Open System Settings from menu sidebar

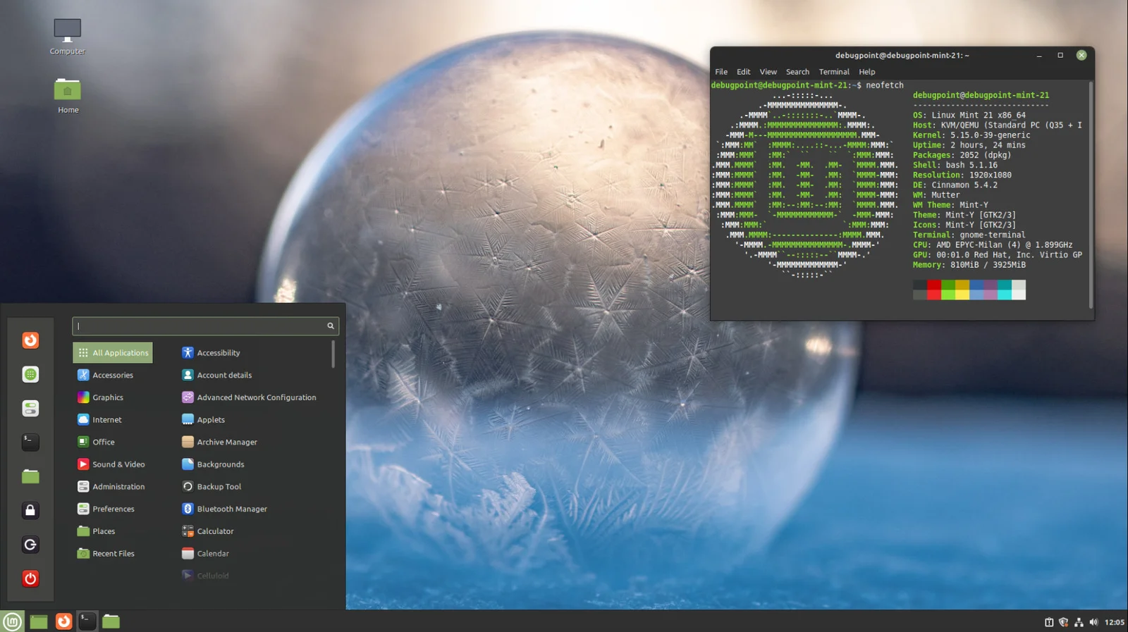point(30,409)
